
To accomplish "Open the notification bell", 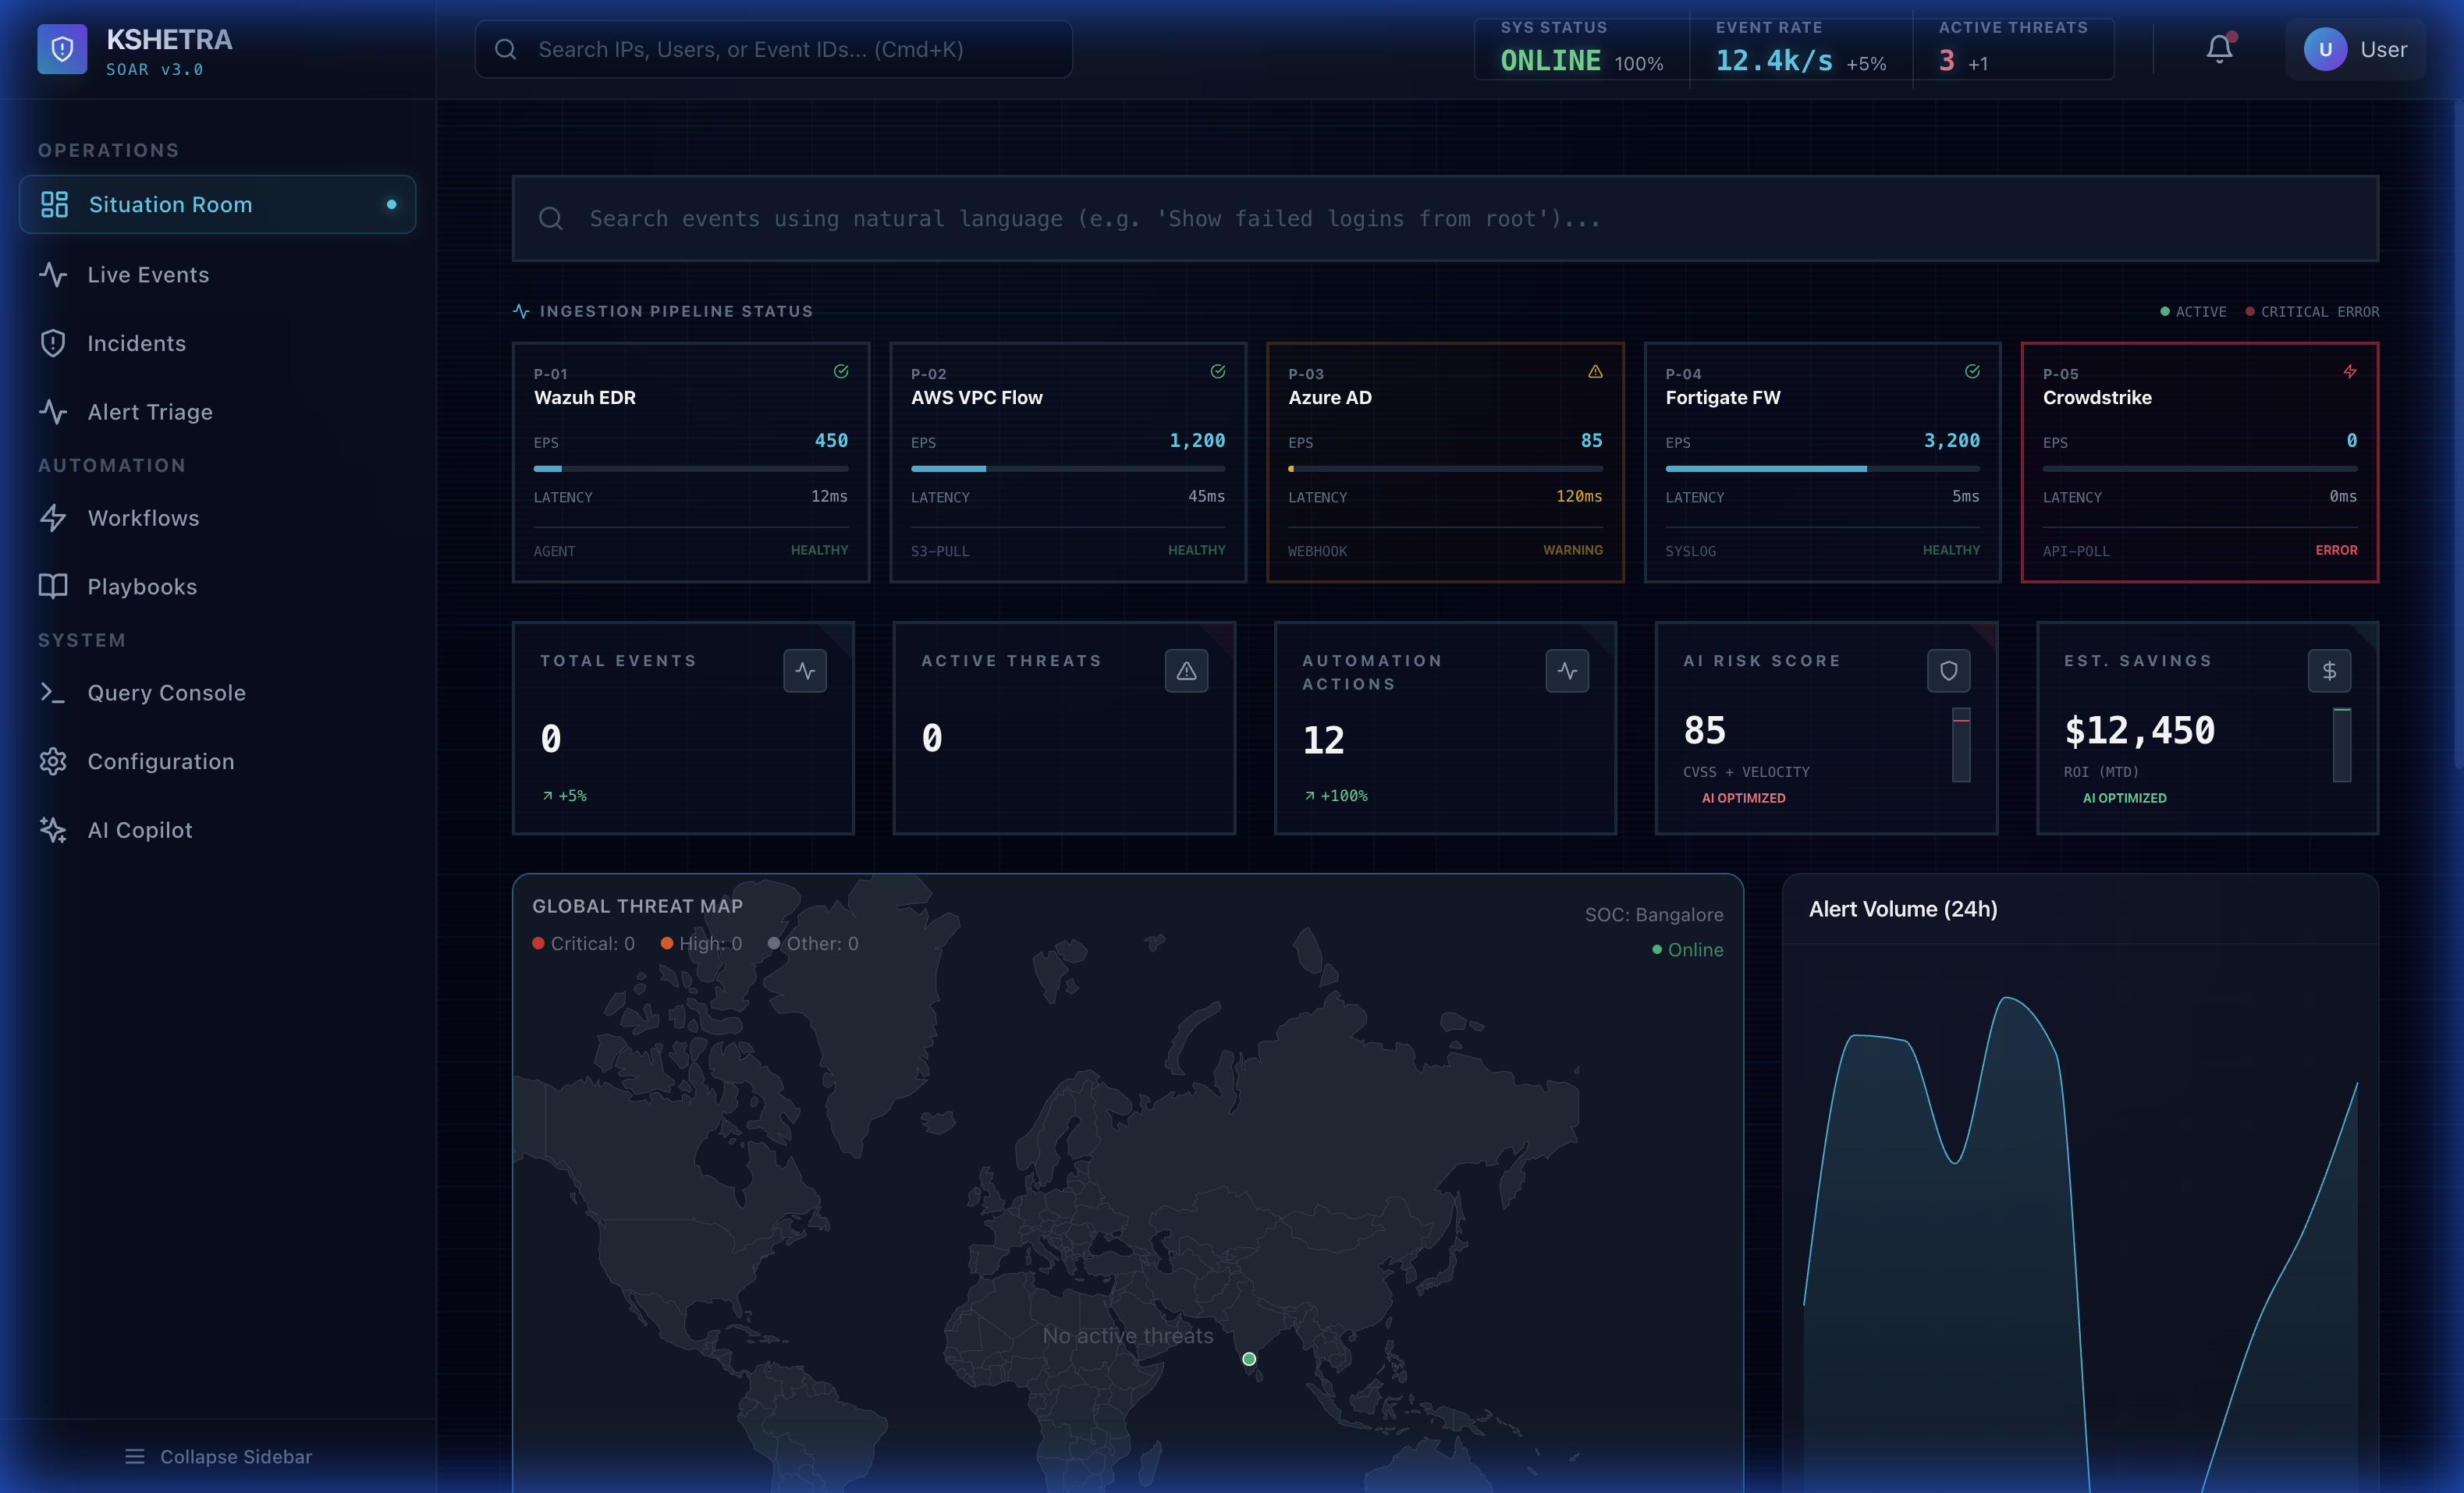I will [x=2218, y=48].
